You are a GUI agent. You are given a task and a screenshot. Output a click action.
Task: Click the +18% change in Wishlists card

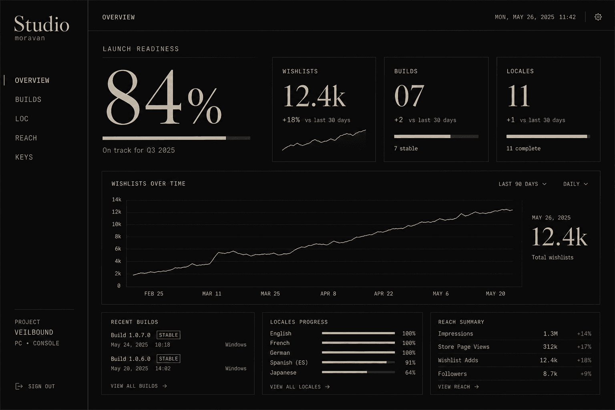(291, 120)
